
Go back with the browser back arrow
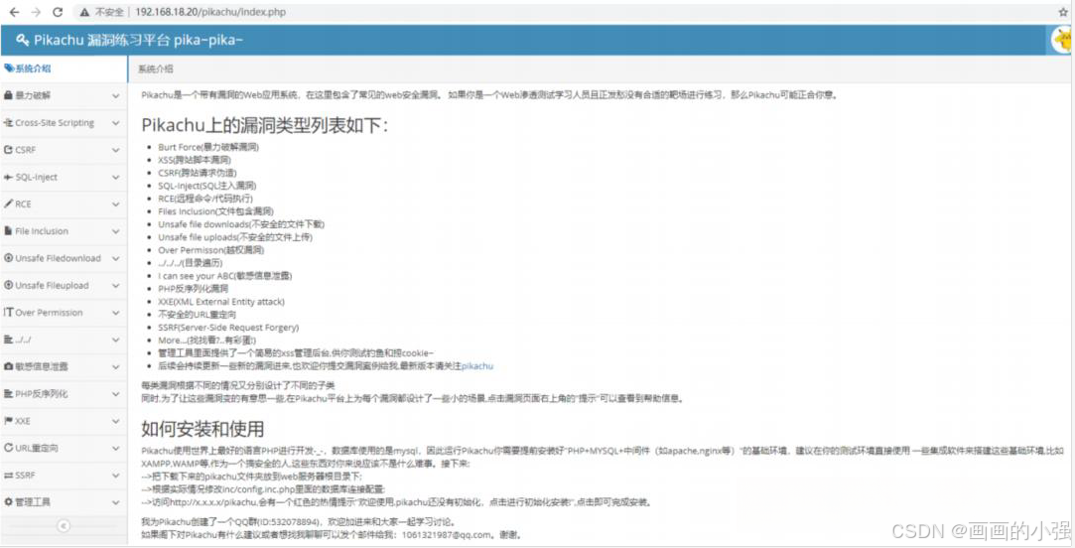[14, 12]
